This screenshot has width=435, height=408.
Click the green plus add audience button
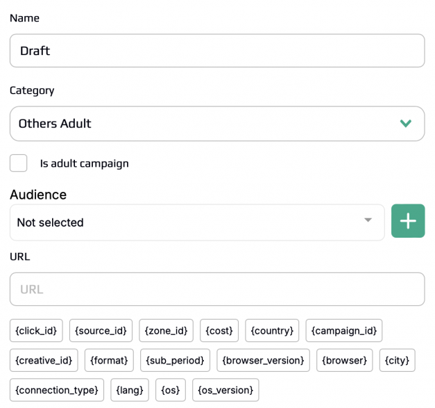point(408,221)
